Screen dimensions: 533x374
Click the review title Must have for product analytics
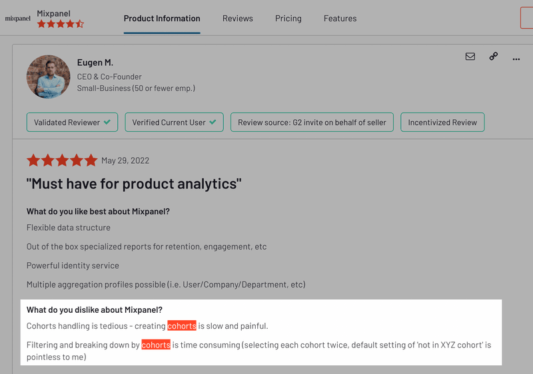pyautogui.click(x=134, y=184)
